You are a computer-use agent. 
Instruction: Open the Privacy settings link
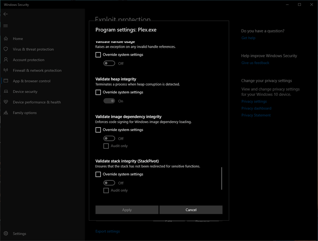point(254,101)
